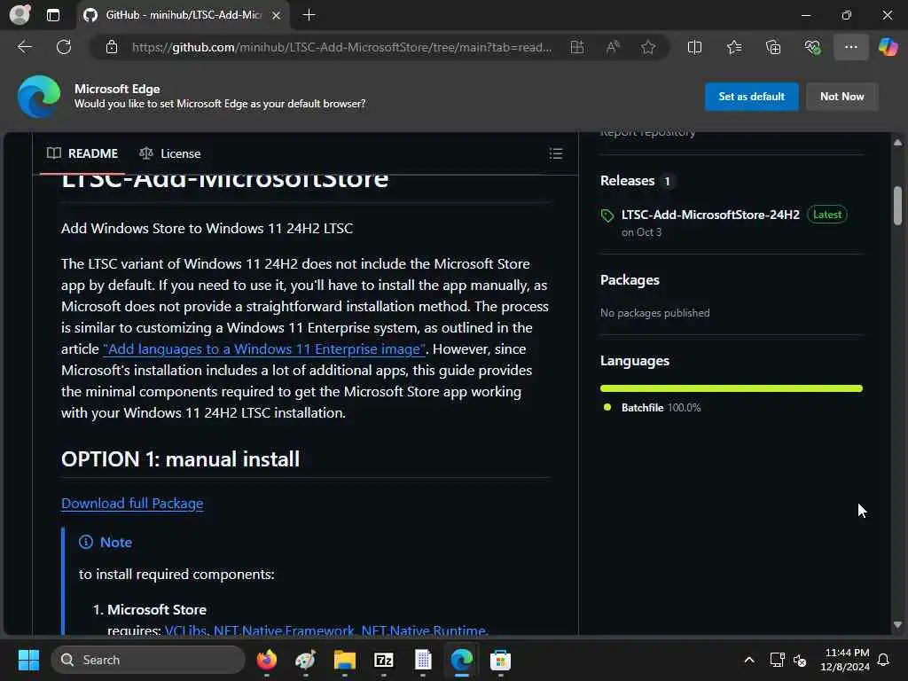This screenshot has height=681, width=908.
Task: Dismiss prompt with Not Now button
Action: coord(841,97)
